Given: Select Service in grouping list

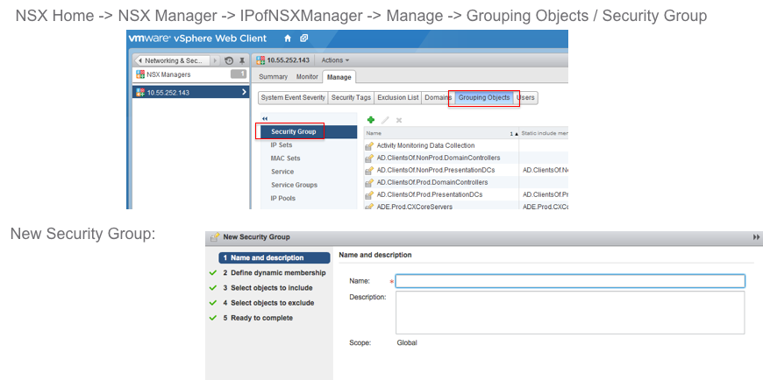Looking at the screenshot, I should point(282,172).
